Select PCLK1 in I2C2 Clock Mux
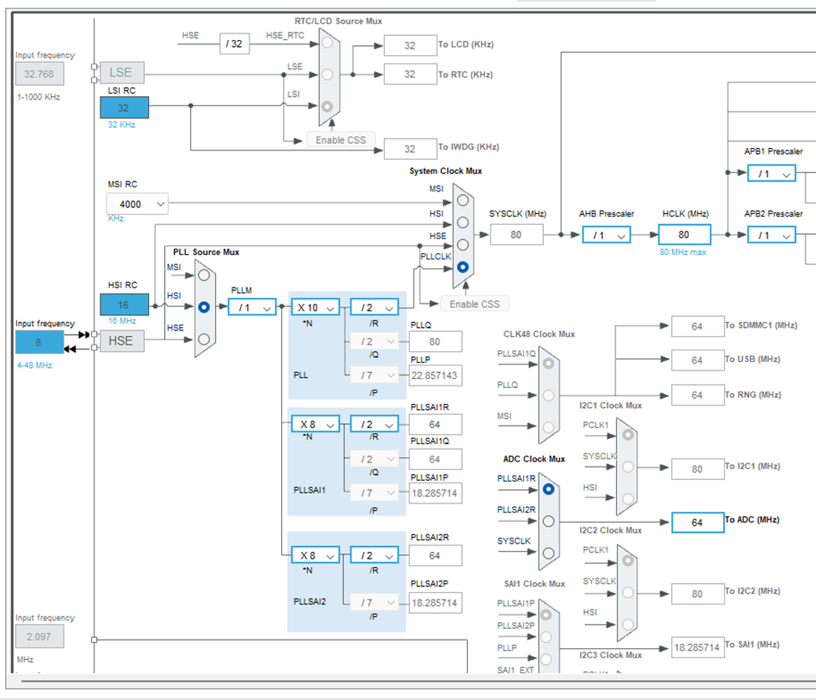The image size is (816, 700). coord(629,560)
